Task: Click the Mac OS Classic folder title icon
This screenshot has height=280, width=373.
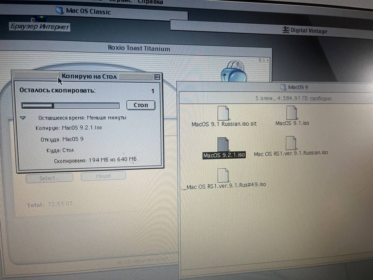Action: coord(59,11)
